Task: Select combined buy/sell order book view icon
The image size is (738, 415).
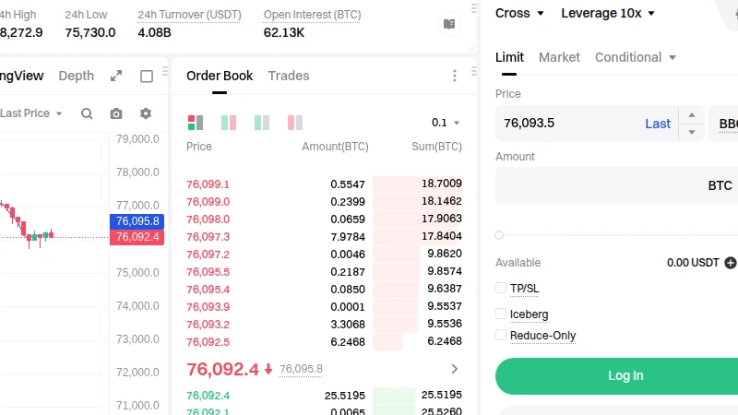Action: [196, 123]
